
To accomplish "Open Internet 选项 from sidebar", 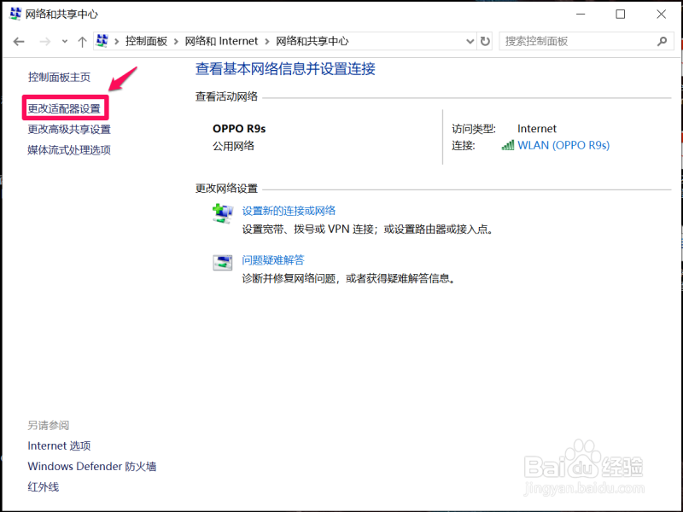I will pos(59,445).
